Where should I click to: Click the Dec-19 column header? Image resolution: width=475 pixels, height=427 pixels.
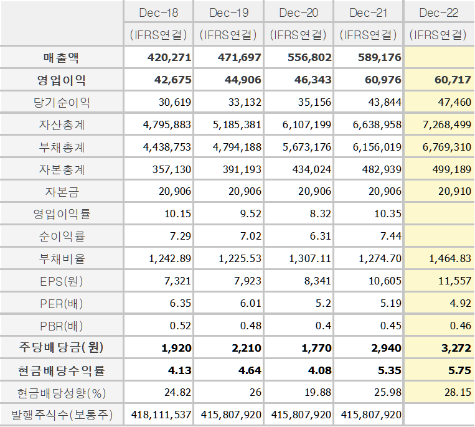[228, 12]
